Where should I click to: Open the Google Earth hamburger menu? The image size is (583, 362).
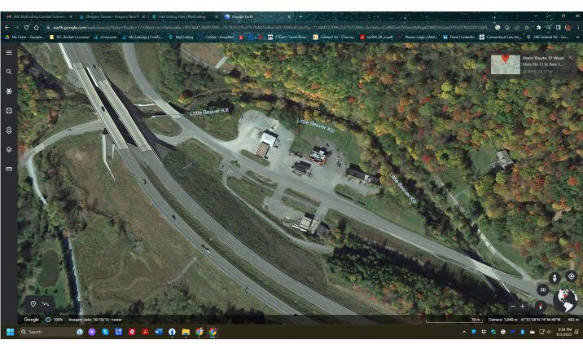tap(9, 52)
